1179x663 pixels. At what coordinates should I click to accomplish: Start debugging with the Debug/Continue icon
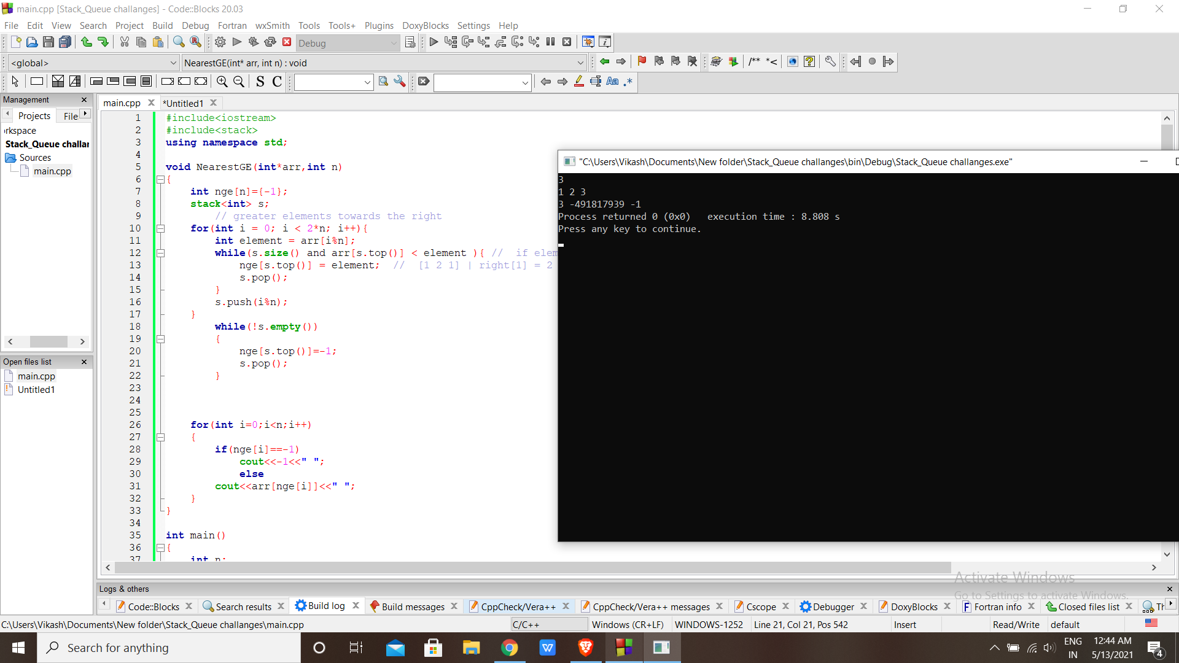point(434,42)
